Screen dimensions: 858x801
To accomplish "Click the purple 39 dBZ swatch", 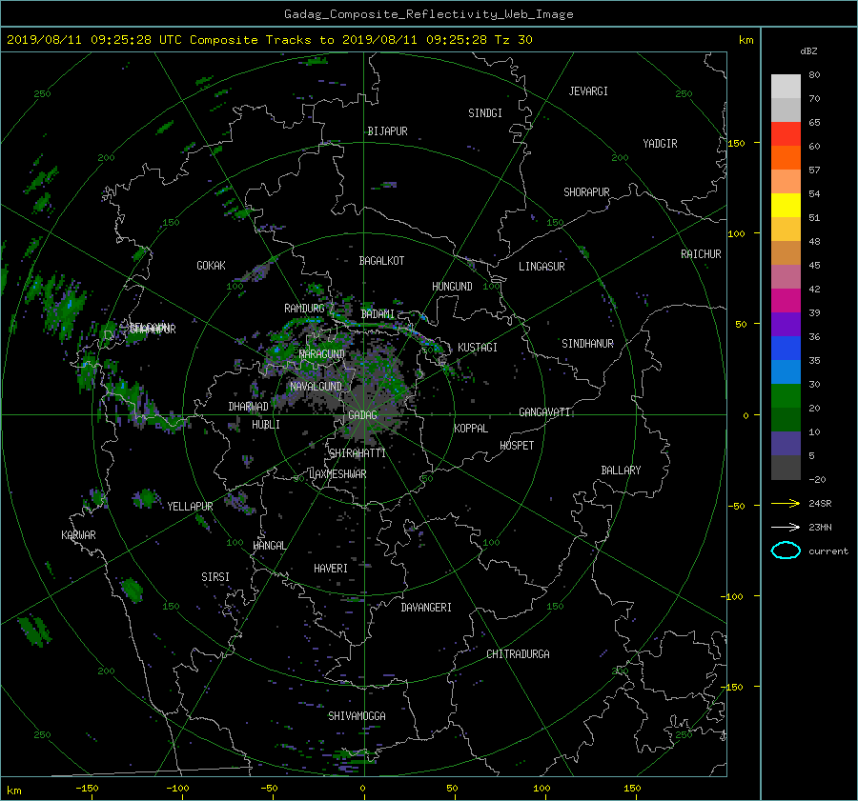I will pos(786,325).
